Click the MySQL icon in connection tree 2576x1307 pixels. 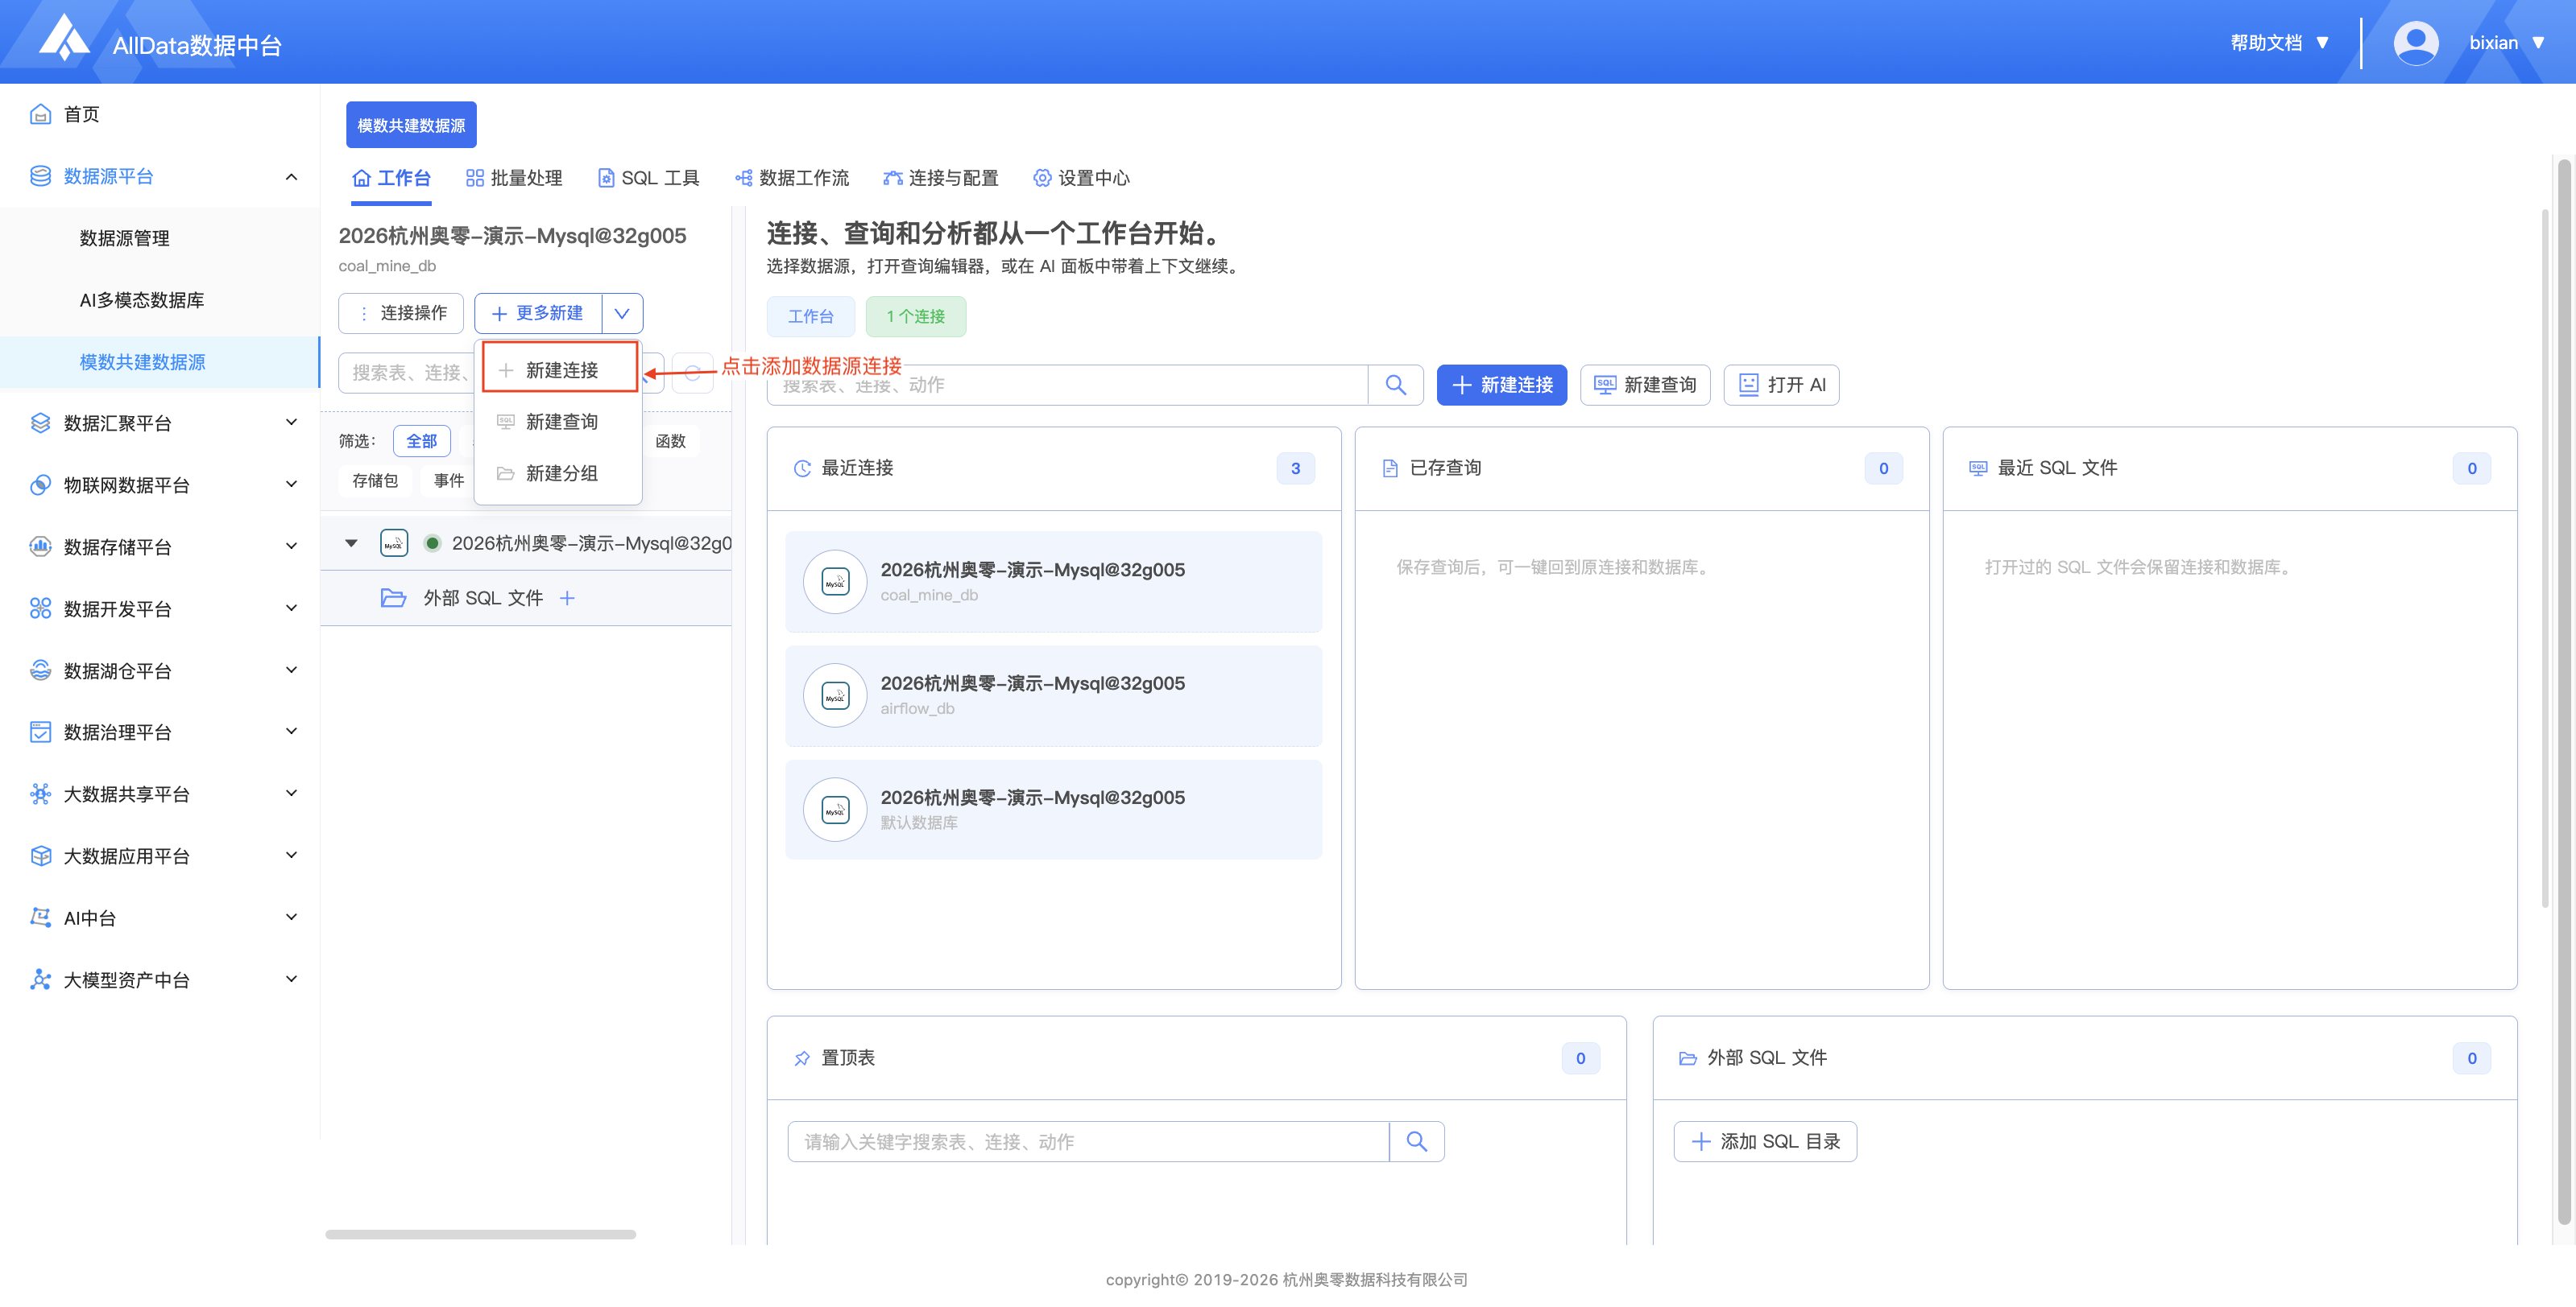(x=394, y=542)
